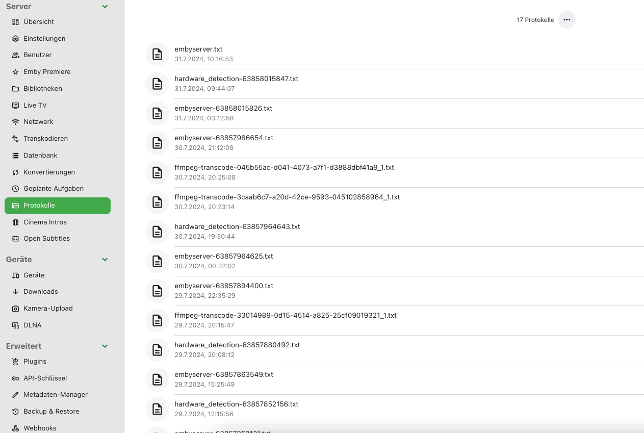
Task: Click the Cinema Intros film icon
Action: [x=15, y=222]
